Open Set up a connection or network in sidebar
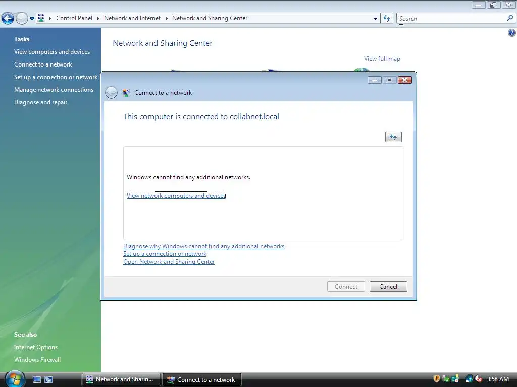The image size is (517, 387). tap(56, 77)
